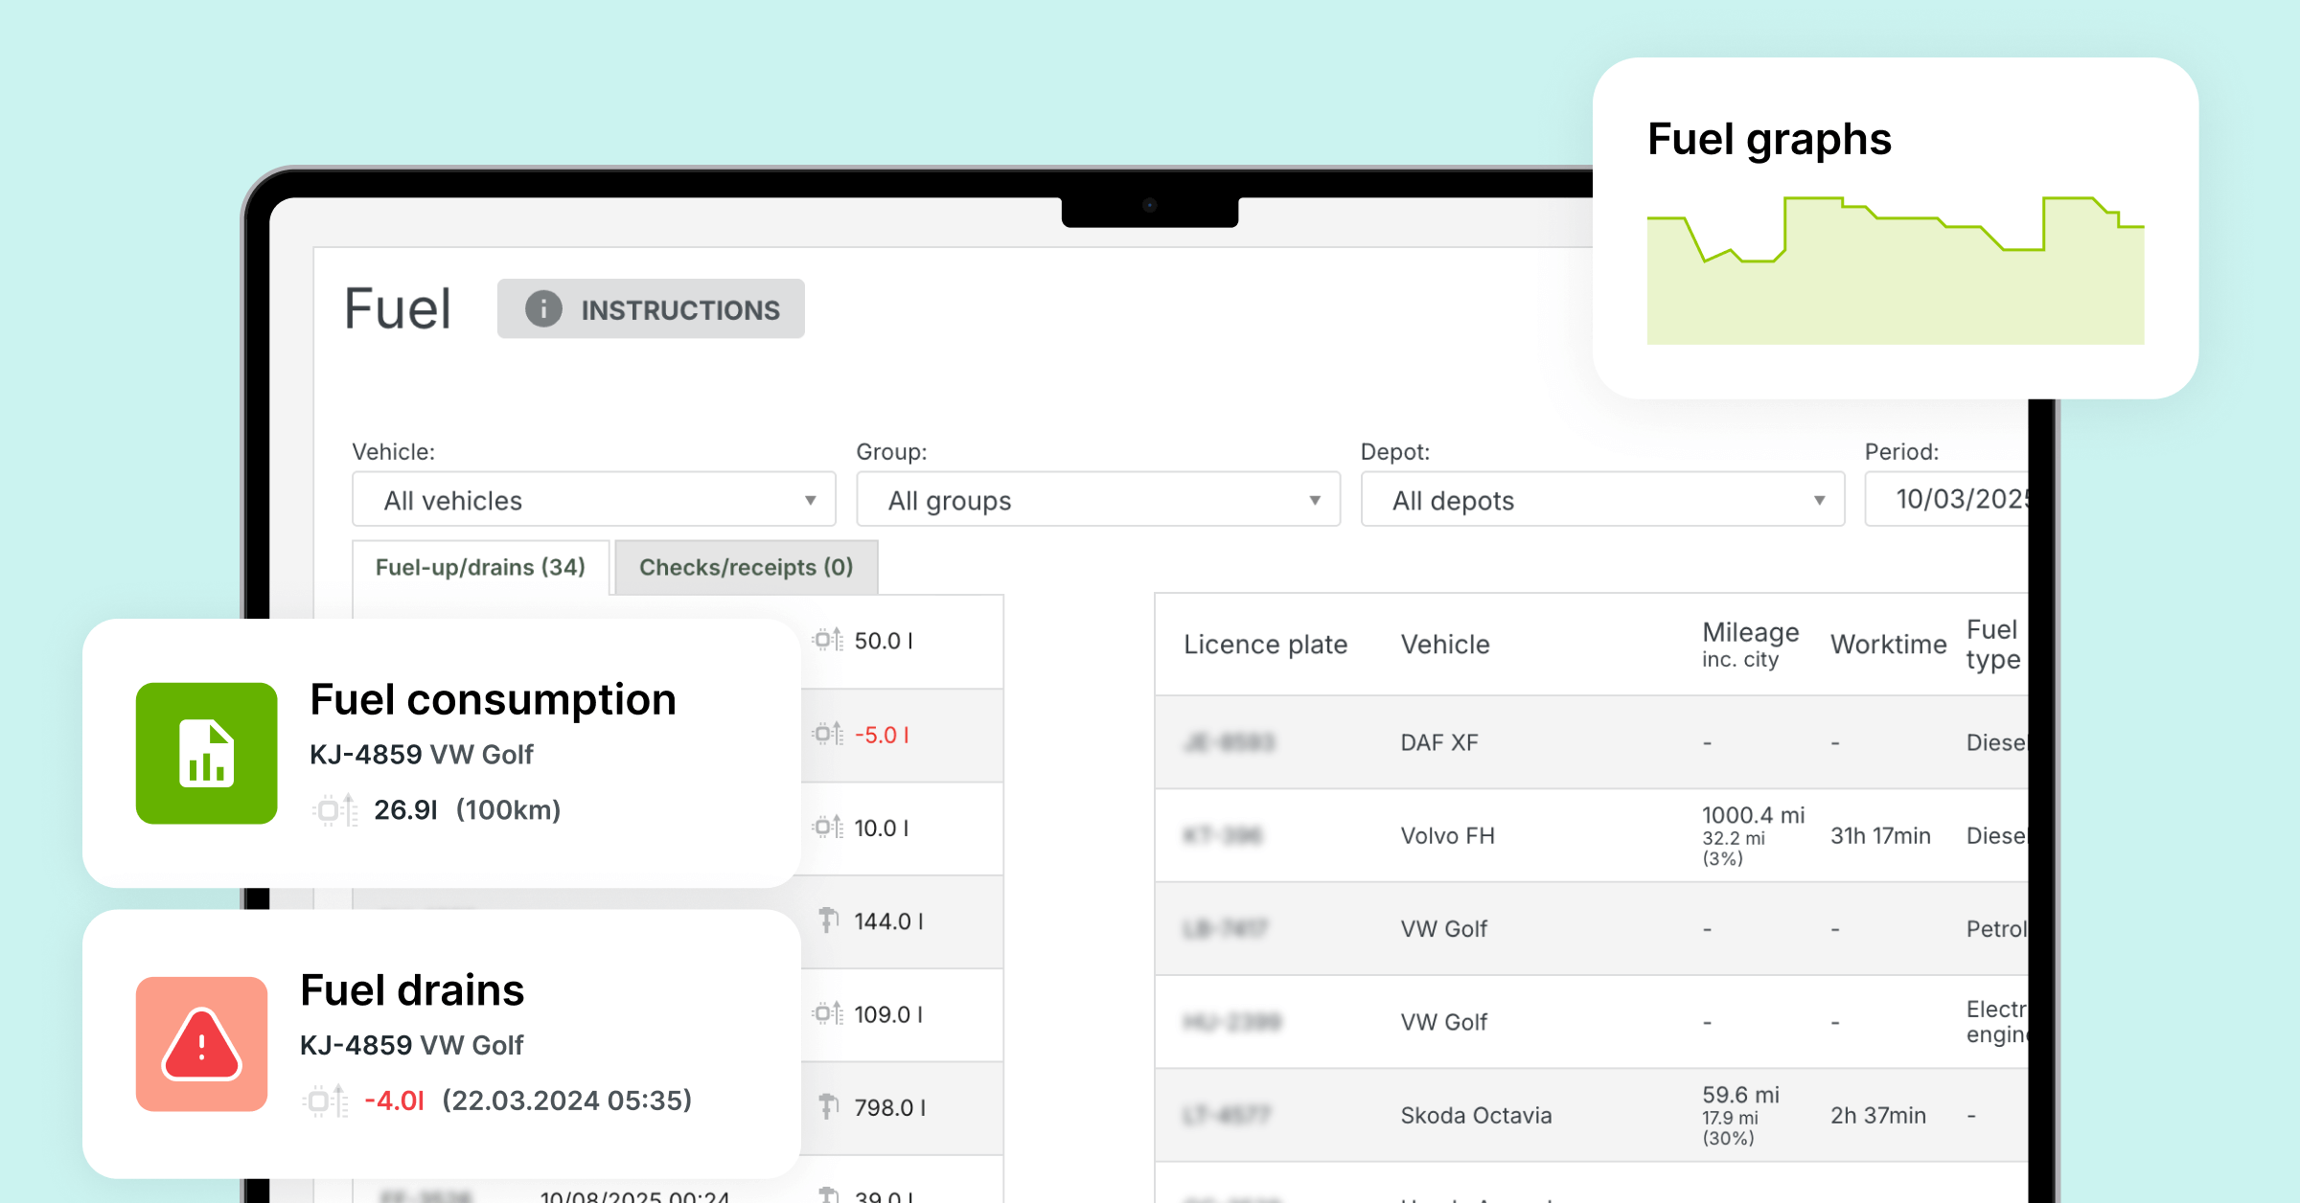2300x1203 pixels.
Task: Click the info icon in the Instructions button
Action: tap(543, 309)
